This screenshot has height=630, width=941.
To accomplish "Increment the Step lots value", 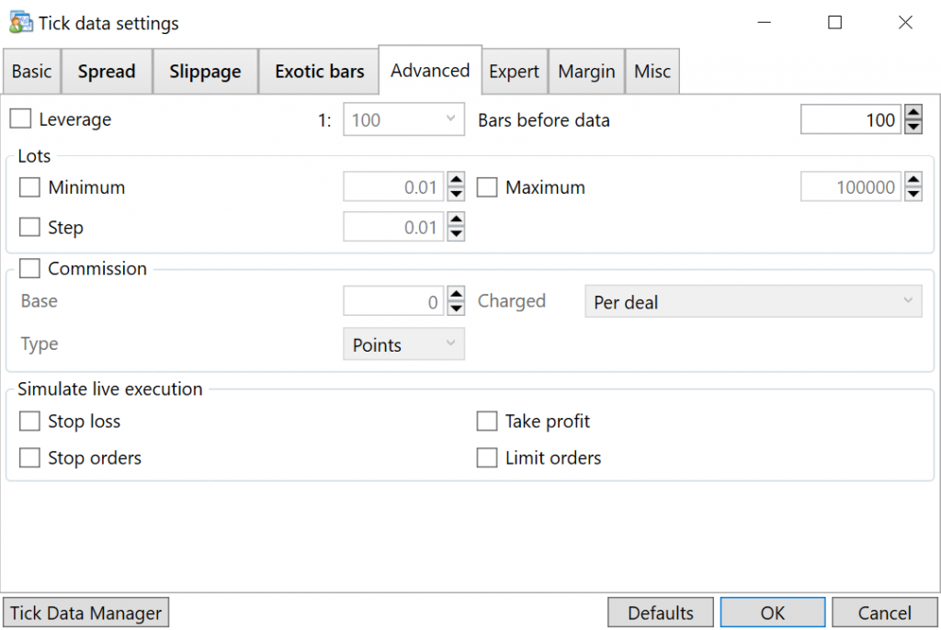I will coord(456,221).
